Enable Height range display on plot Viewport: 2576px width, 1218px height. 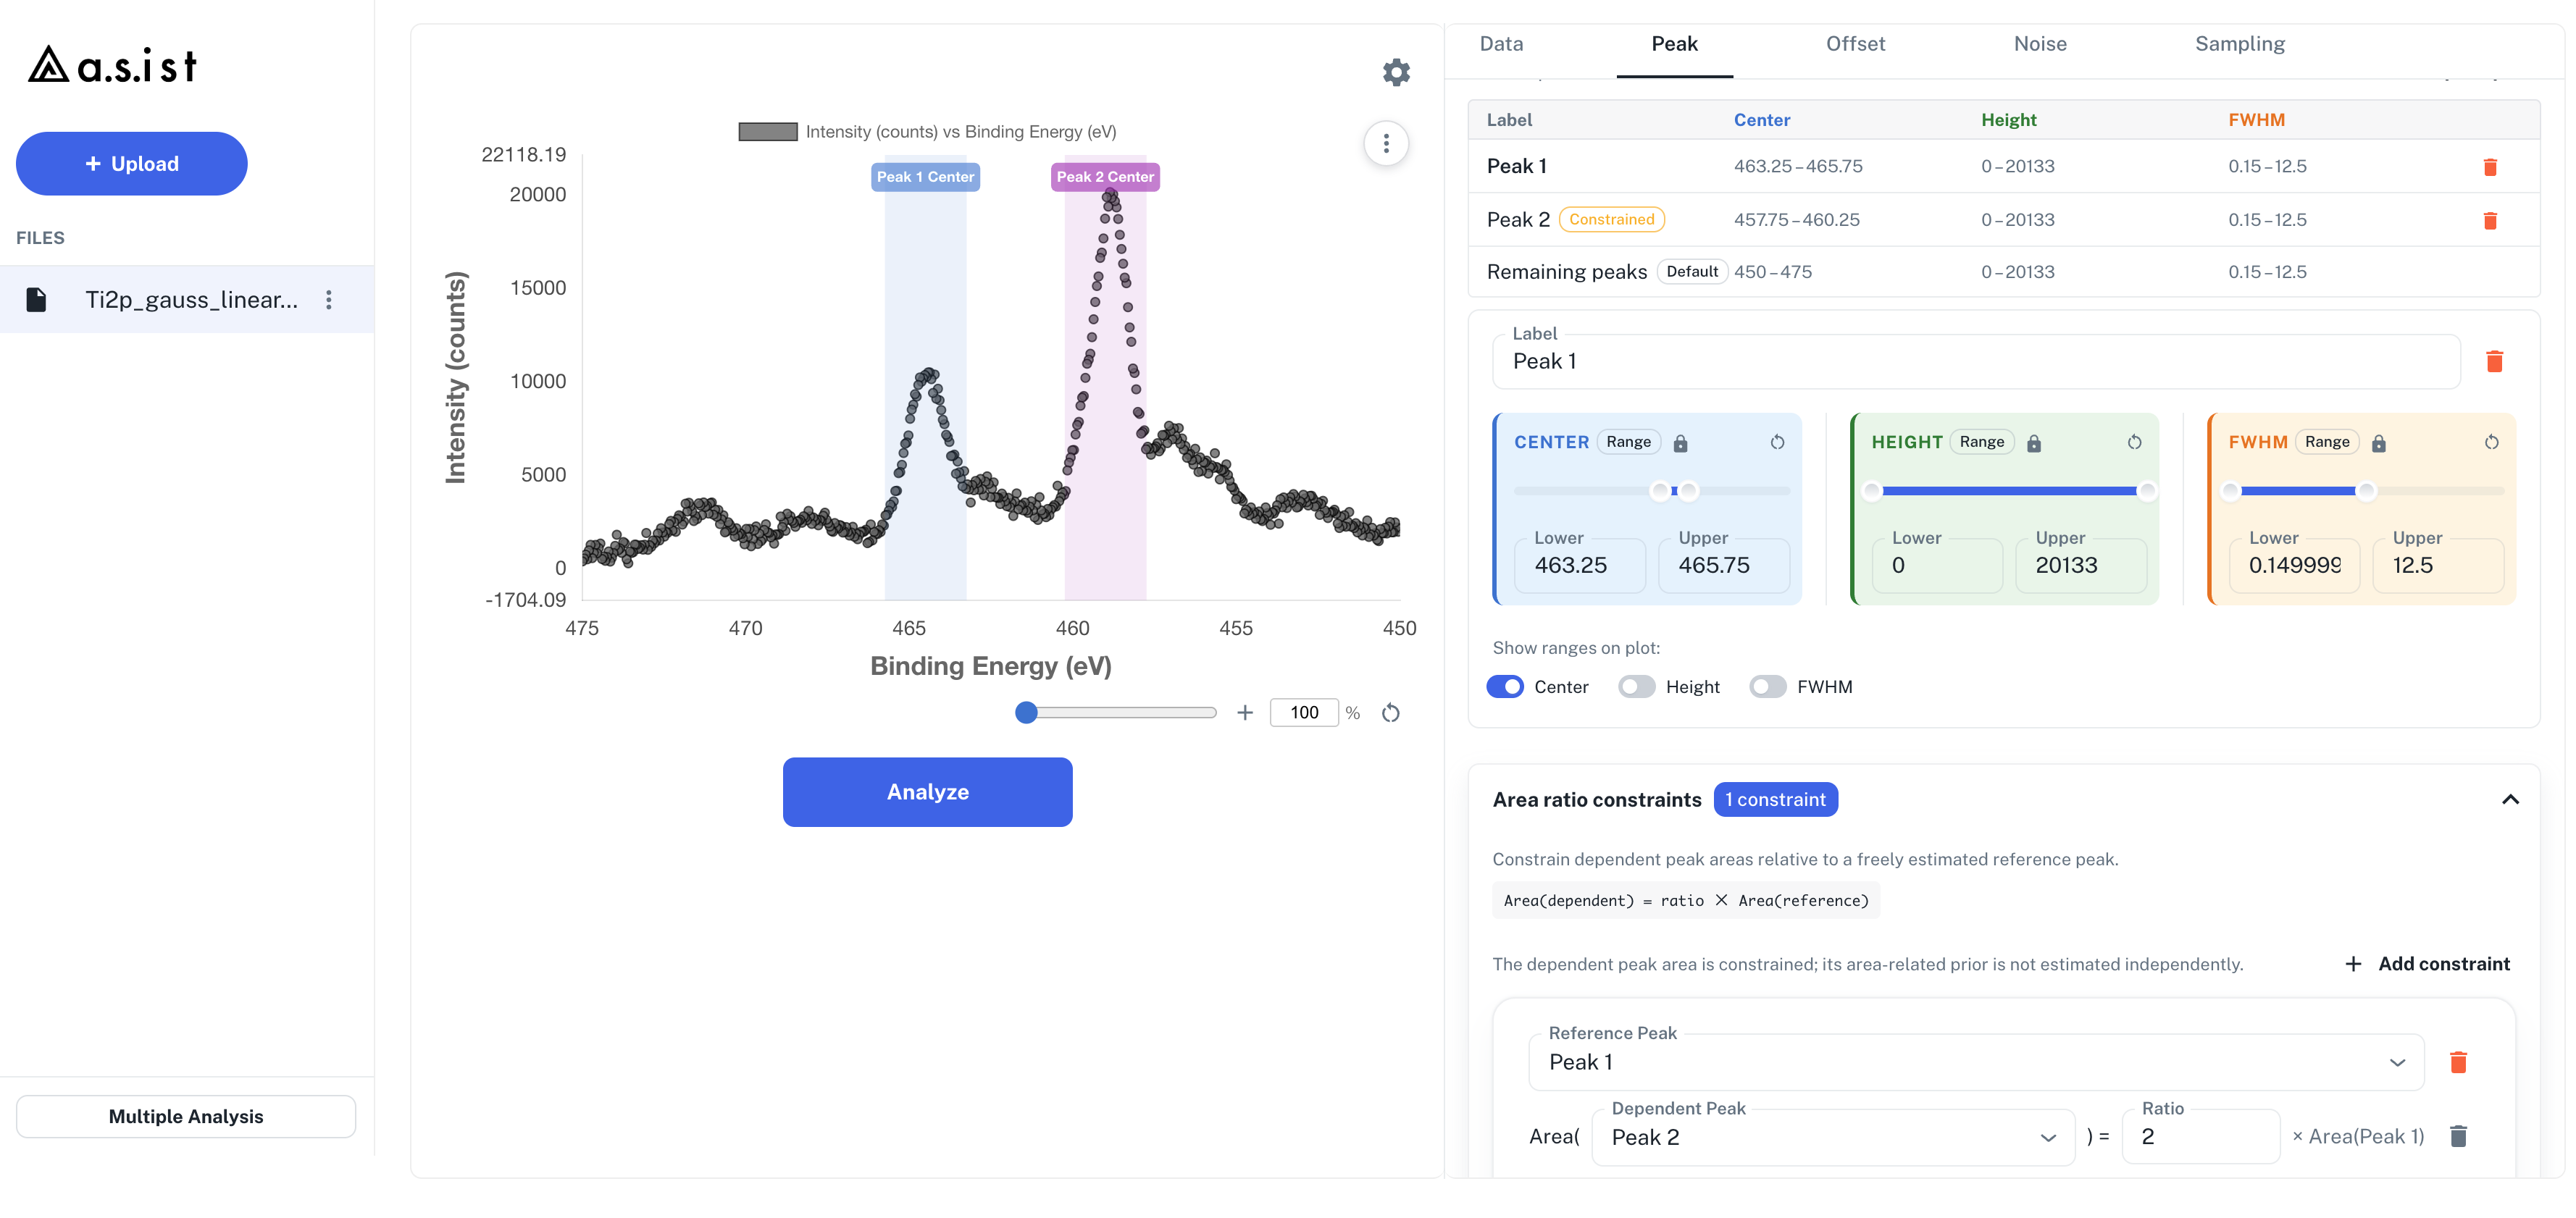[x=1636, y=687]
